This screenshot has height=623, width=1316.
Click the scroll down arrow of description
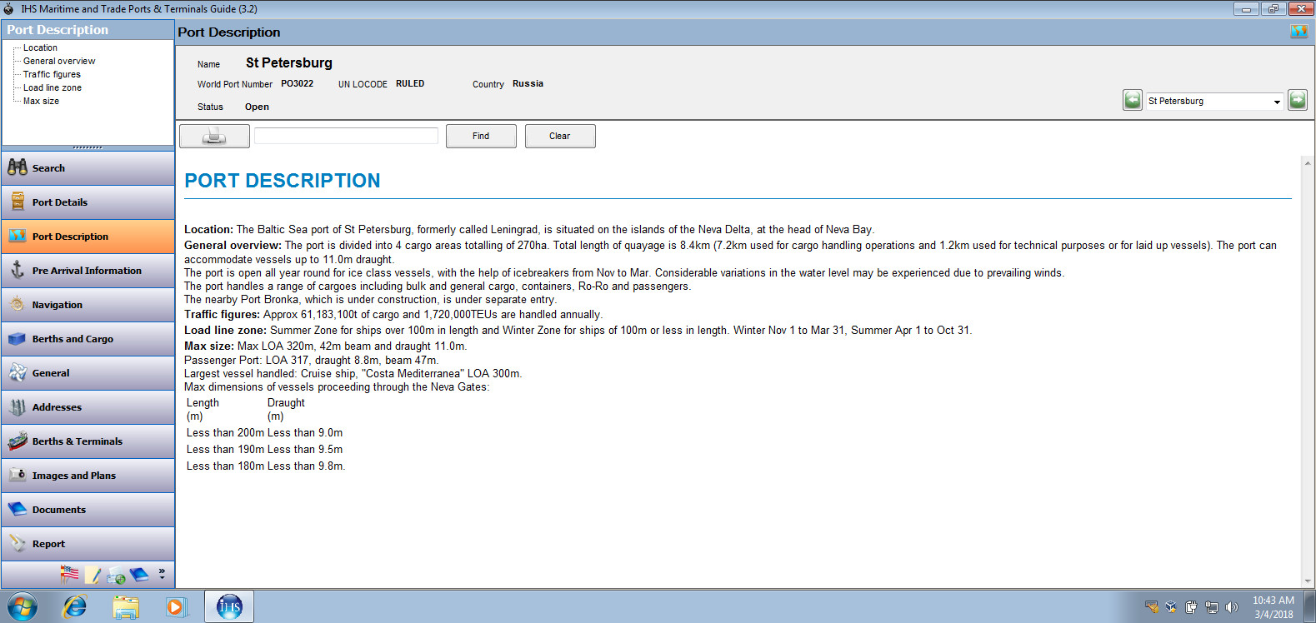click(1307, 581)
